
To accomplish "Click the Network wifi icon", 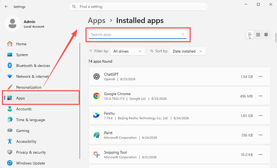I will coord(10,76).
